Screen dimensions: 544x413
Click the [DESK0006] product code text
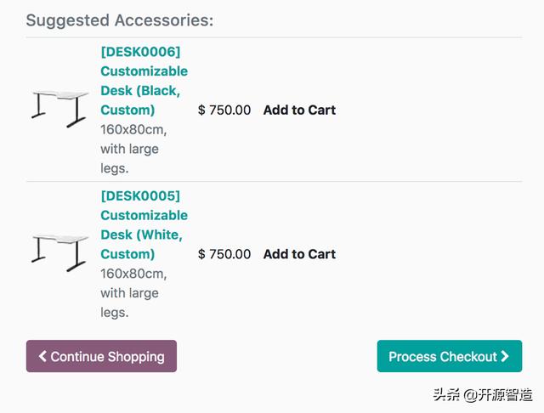[x=140, y=52]
